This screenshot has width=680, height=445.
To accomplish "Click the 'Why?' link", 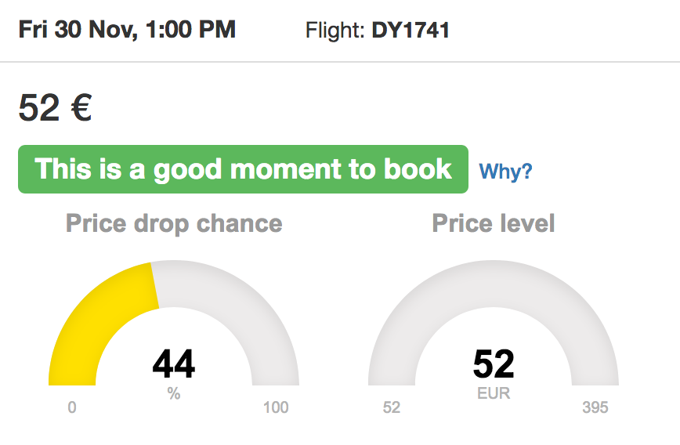I will 505,171.
